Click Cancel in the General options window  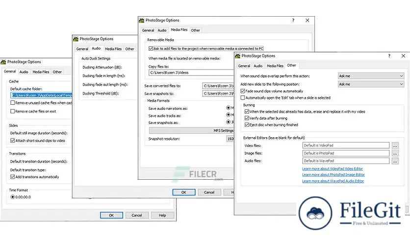click(137, 215)
